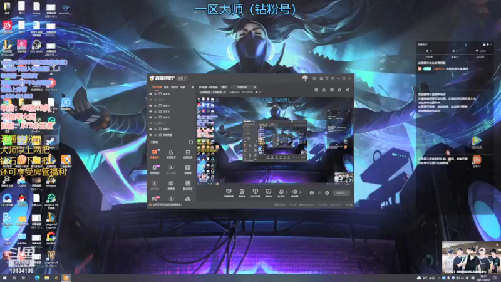Click the taskbar search icon
This screenshot has width=501, height=282.
pyautogui.click(x=14, y=278)
